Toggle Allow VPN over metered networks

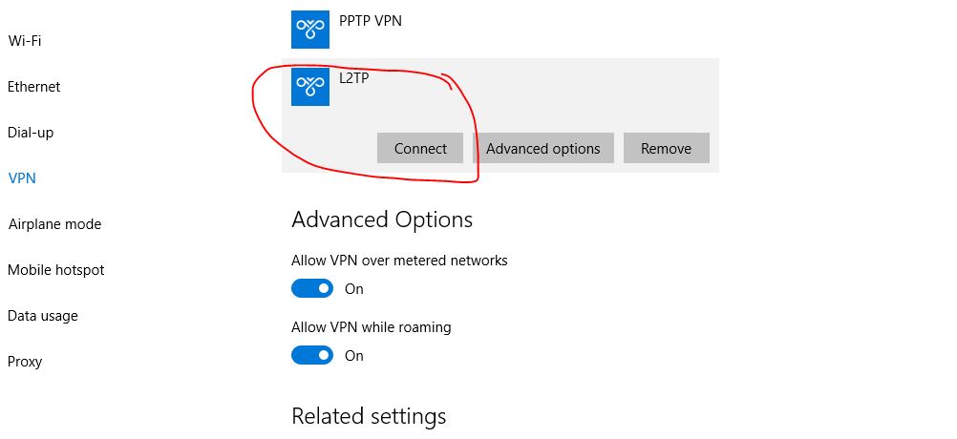click(312, 288)
